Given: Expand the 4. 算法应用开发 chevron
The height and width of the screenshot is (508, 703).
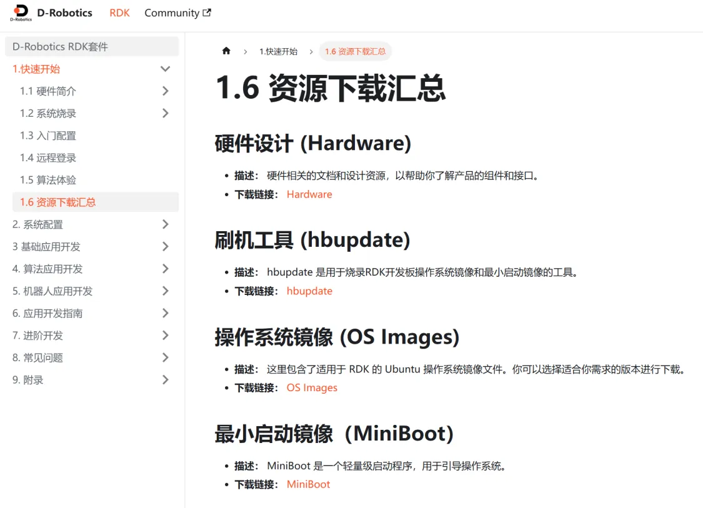Looking at the screenshot, I should [166, 269].
